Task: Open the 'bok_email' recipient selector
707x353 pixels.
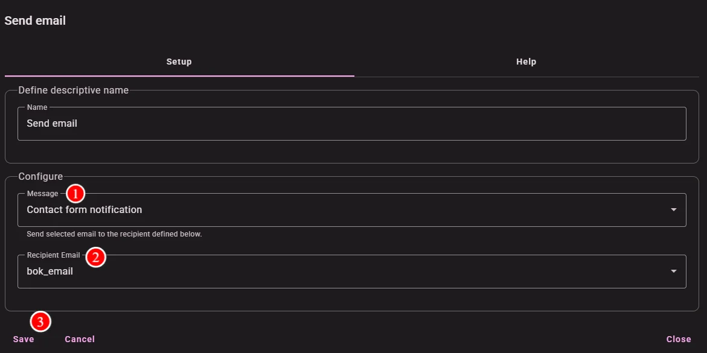Action: [x=352, y=272]
